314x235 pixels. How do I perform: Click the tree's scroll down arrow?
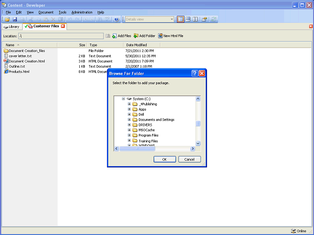click(x=198, y=143)
